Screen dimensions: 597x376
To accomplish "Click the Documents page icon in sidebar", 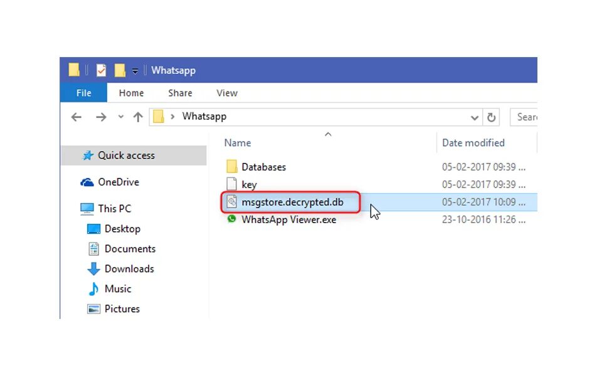I will click(93, 249).
